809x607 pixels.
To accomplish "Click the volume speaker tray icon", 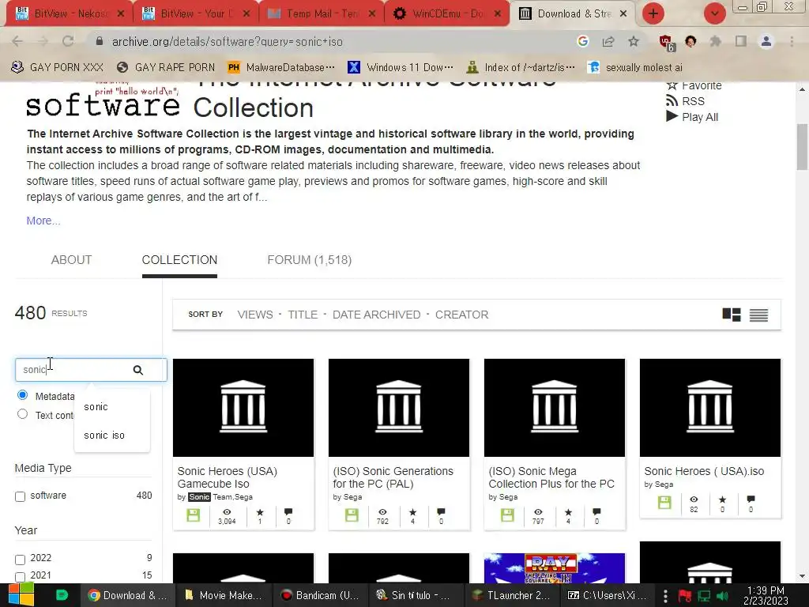I will [x=724, y=596].
